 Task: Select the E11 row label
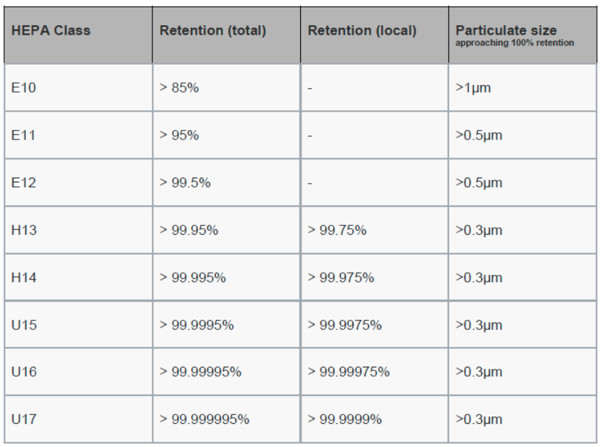(x=23, y=135)
